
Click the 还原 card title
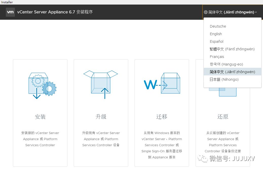(223, 117)
